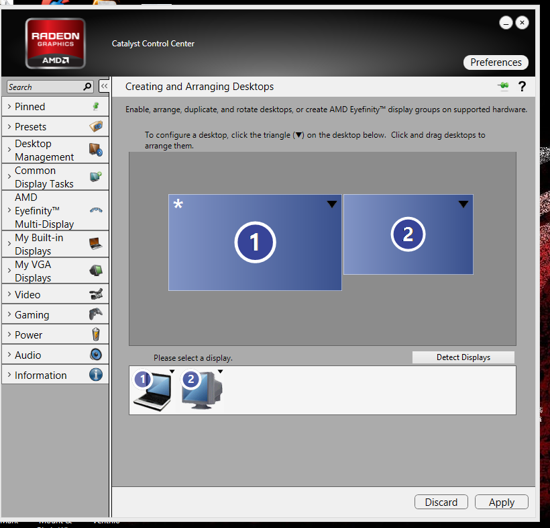Click the Gaming controller icon
Viewport: 550px width, 528px height.
point(96,314)
